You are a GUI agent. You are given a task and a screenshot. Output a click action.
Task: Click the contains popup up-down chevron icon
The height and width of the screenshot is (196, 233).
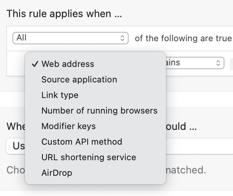tap(218, 63)
